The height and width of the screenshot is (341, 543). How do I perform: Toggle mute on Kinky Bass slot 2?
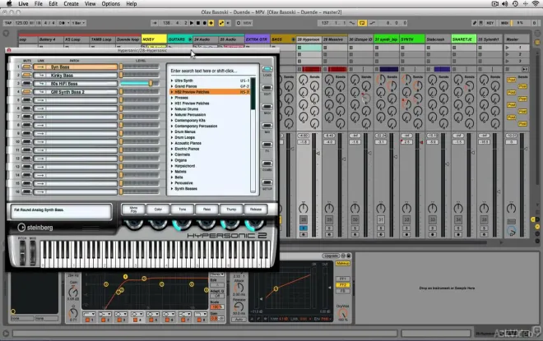(x=26, y=75)
